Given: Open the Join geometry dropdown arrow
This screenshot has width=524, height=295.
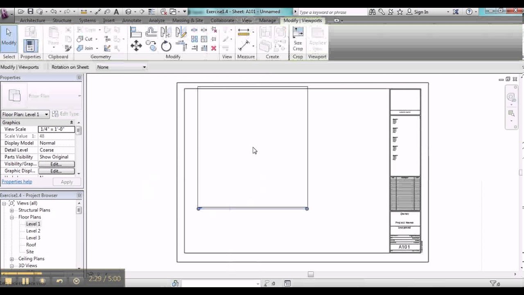Looking at the screenshot, I should (x=97, y=48).
